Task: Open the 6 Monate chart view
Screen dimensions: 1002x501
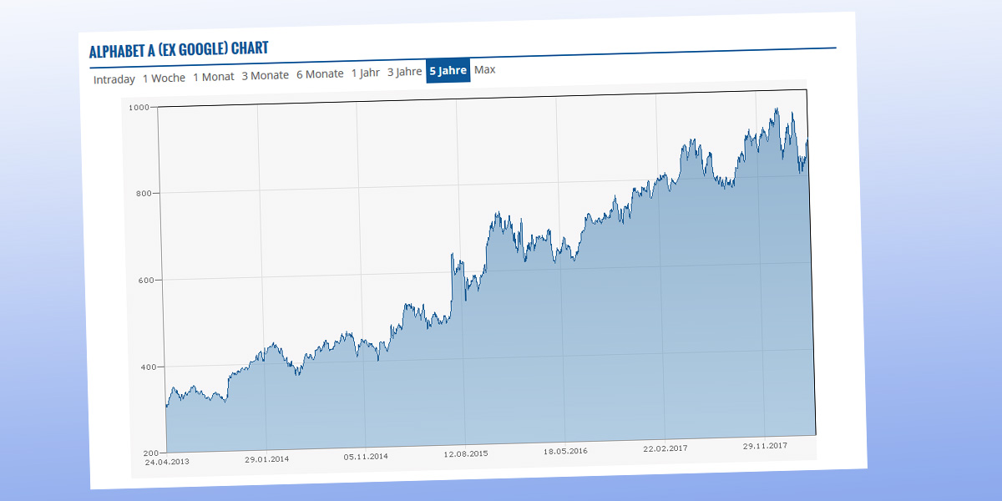Action: pyautogui.click(x=320, y=73)
